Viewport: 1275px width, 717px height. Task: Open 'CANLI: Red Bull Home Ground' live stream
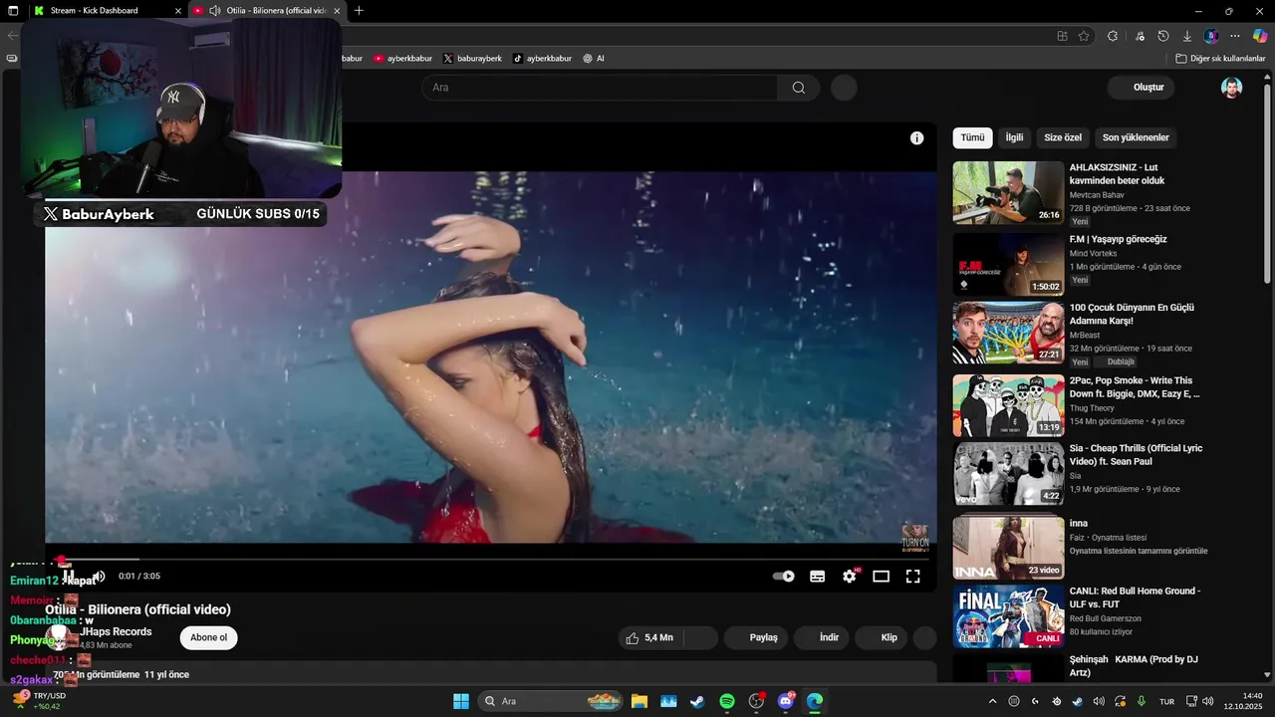coord(1008,616)
